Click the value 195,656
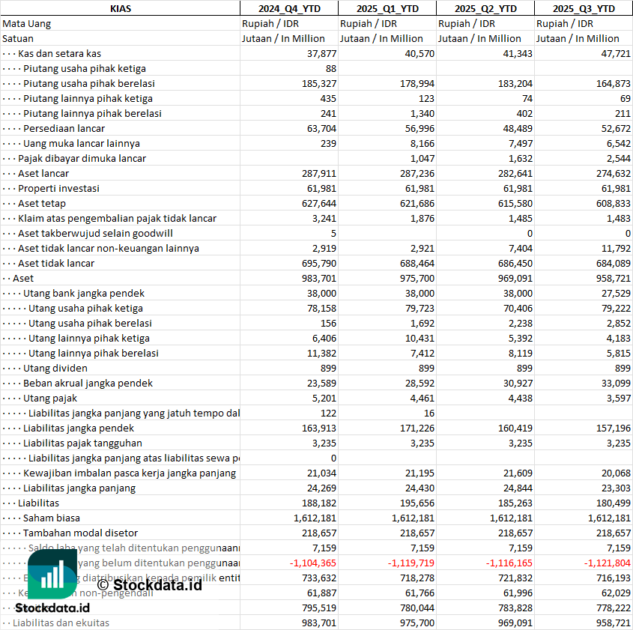The image size is (633, 630). point(417,503)
